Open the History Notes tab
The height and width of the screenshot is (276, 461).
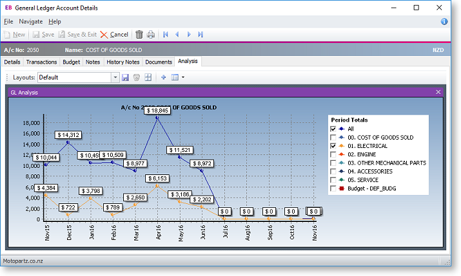pos(123,62)
